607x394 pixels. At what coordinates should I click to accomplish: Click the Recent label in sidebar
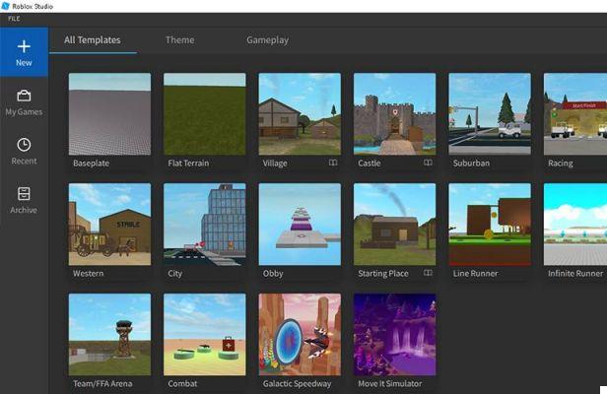[24, 161]
